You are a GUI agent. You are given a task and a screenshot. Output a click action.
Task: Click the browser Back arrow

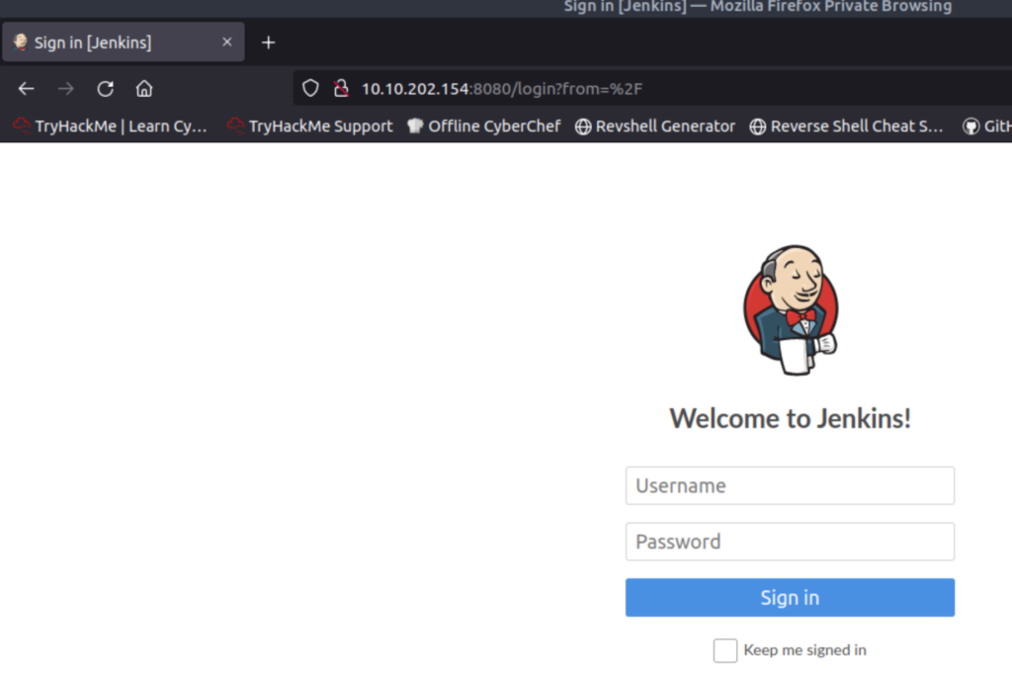(26, 88)
